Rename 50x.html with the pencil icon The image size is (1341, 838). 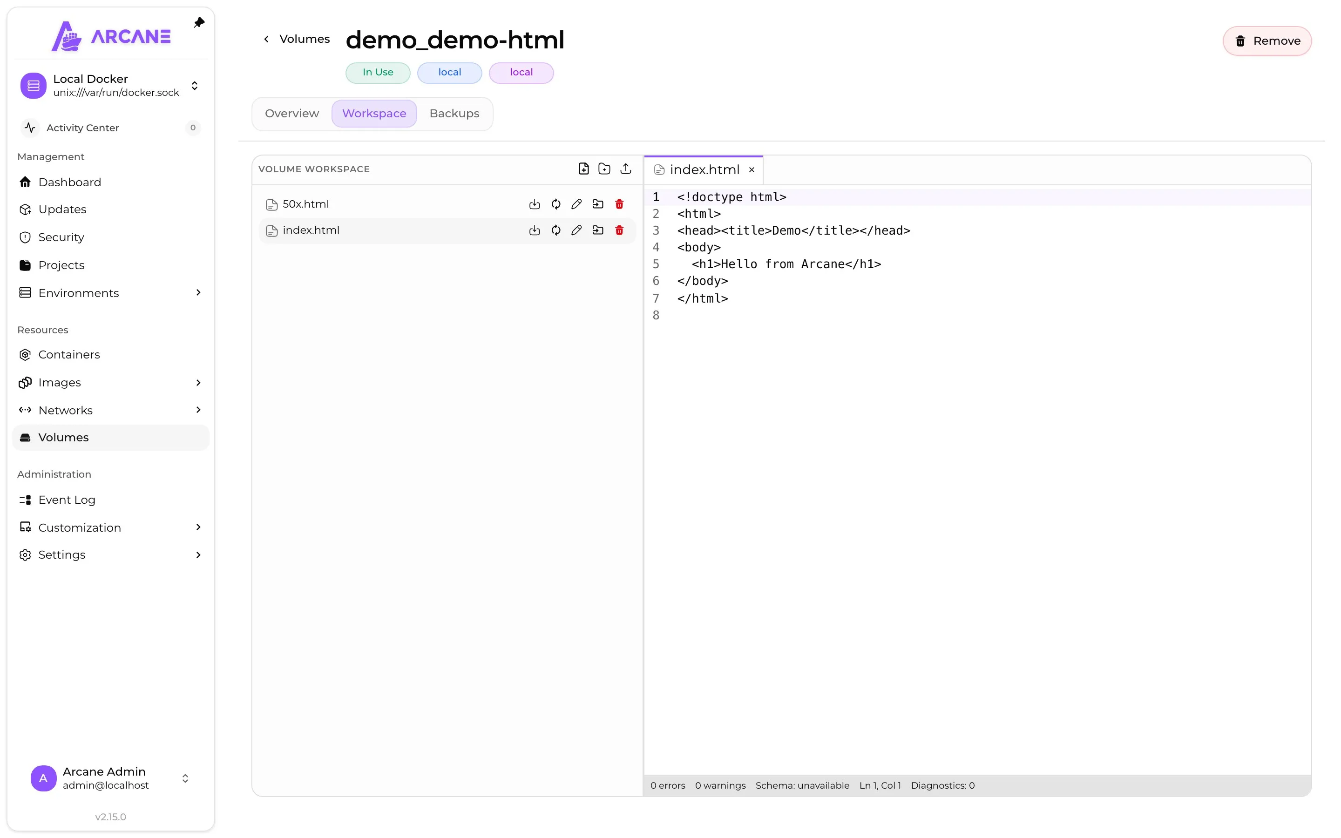point(576,204)
